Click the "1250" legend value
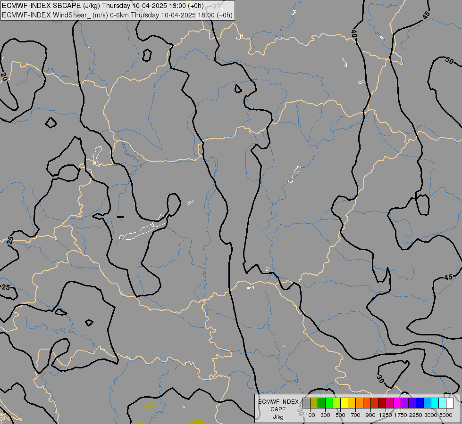Image resolution: width=462 pixels, height=424 pixels. tap(386, 415)
